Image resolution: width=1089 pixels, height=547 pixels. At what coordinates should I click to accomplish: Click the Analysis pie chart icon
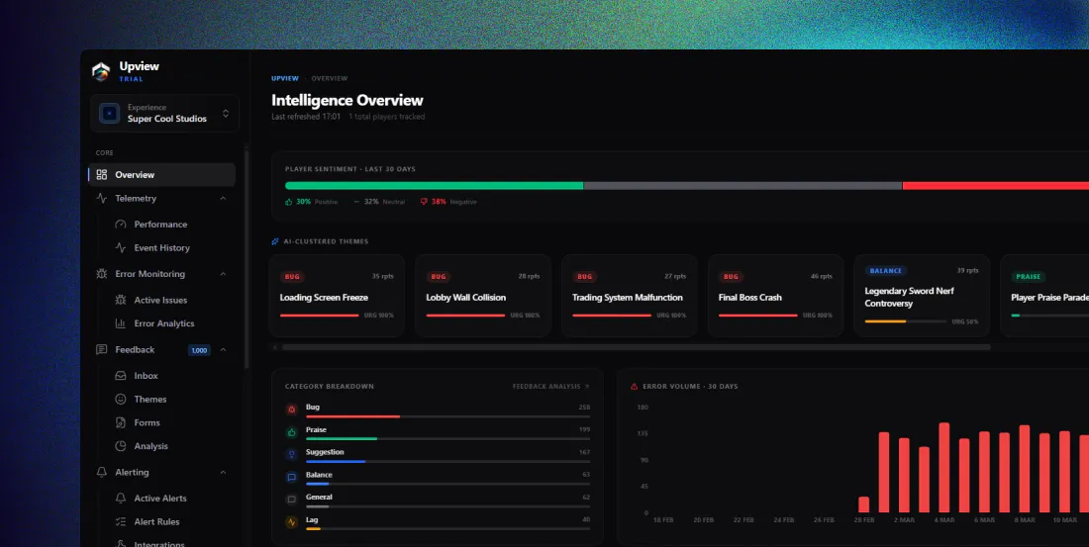(121, 446)
